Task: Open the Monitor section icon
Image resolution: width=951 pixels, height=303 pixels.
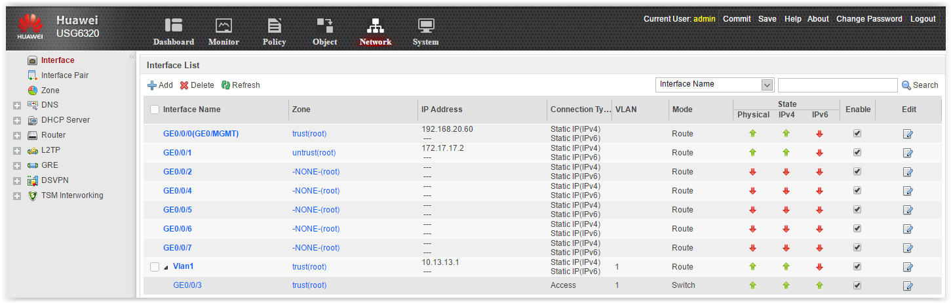Action: pos(223,26)
